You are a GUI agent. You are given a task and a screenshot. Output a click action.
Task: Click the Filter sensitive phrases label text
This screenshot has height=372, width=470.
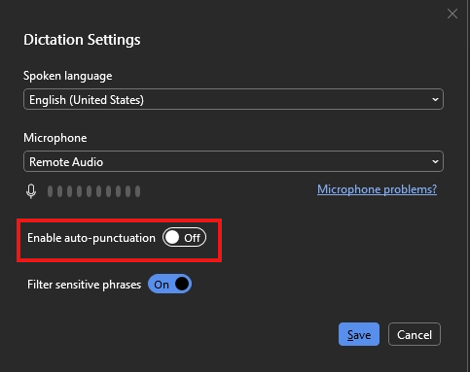(84, 285)
